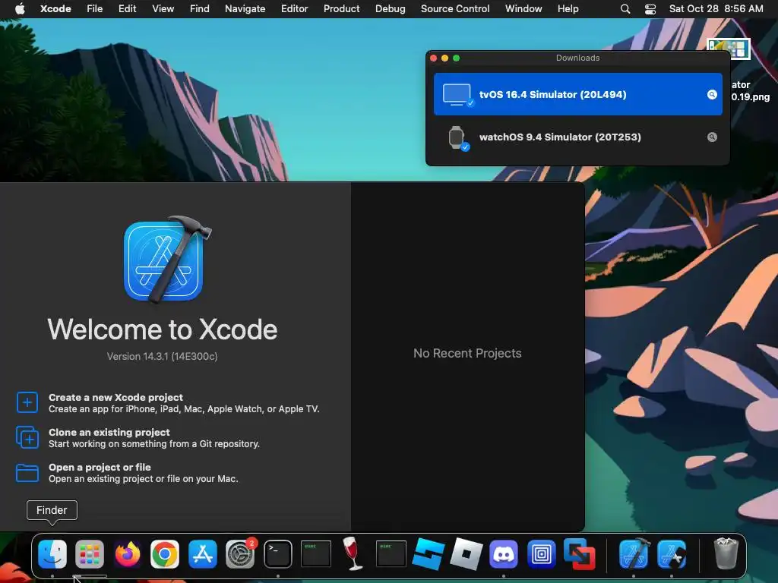Open the Source Control menu
Image resolution: width=778 pixels, height=583 pixels.
pos(455,9)
